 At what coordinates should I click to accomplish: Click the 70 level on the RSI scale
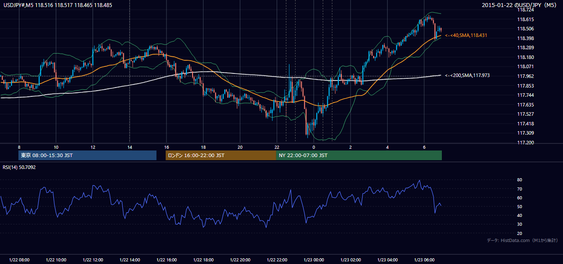(519, 189)
